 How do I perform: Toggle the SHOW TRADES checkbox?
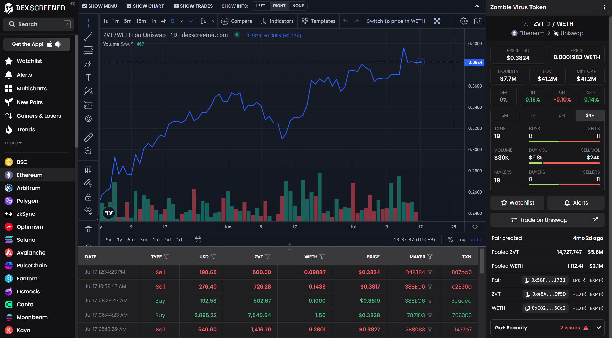click(x=176, y=6)
